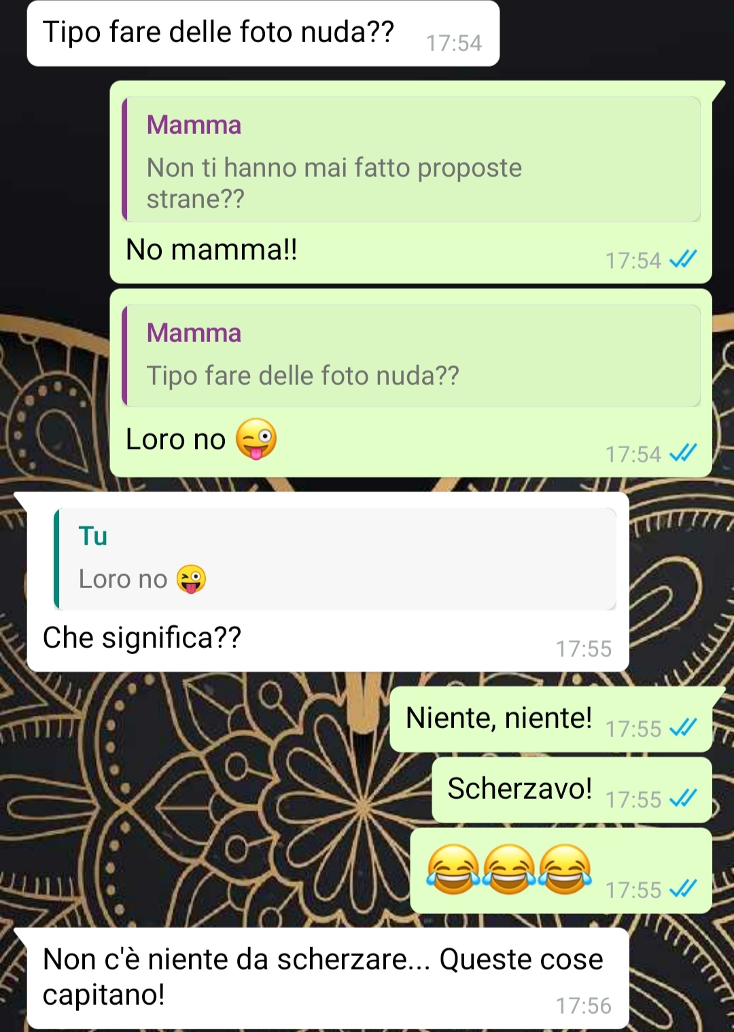
Task: Tap the last laughing-crying emoji
Action: (x=565, y=870)
